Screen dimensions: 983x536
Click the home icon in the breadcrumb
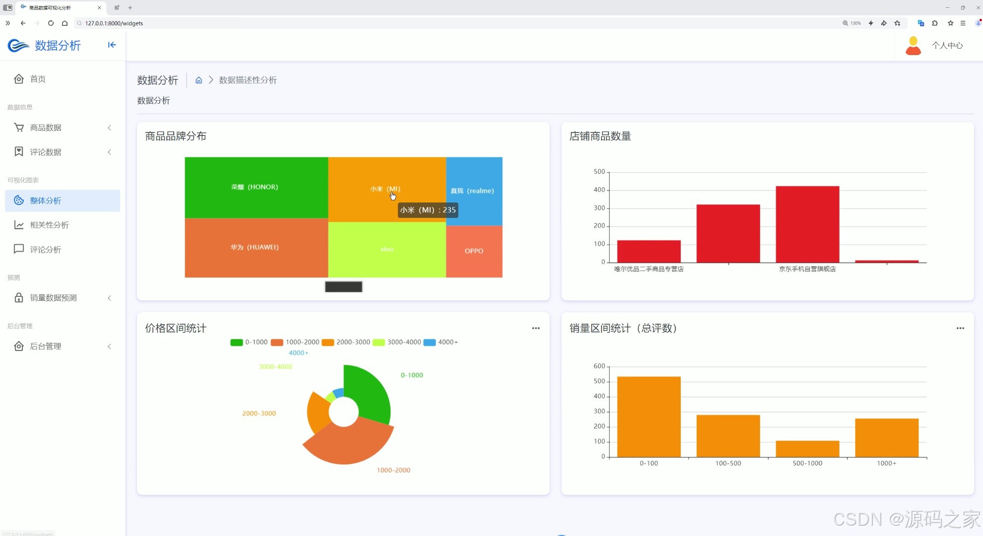point(199,80)
